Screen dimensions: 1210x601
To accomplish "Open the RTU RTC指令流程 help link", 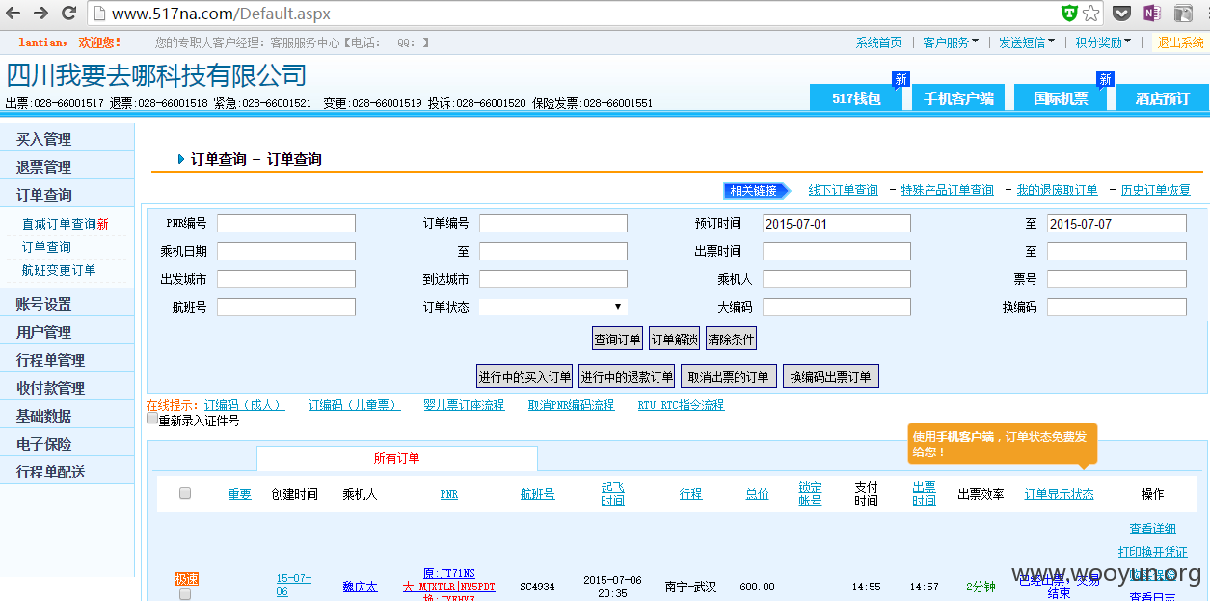I will (681, 405).
